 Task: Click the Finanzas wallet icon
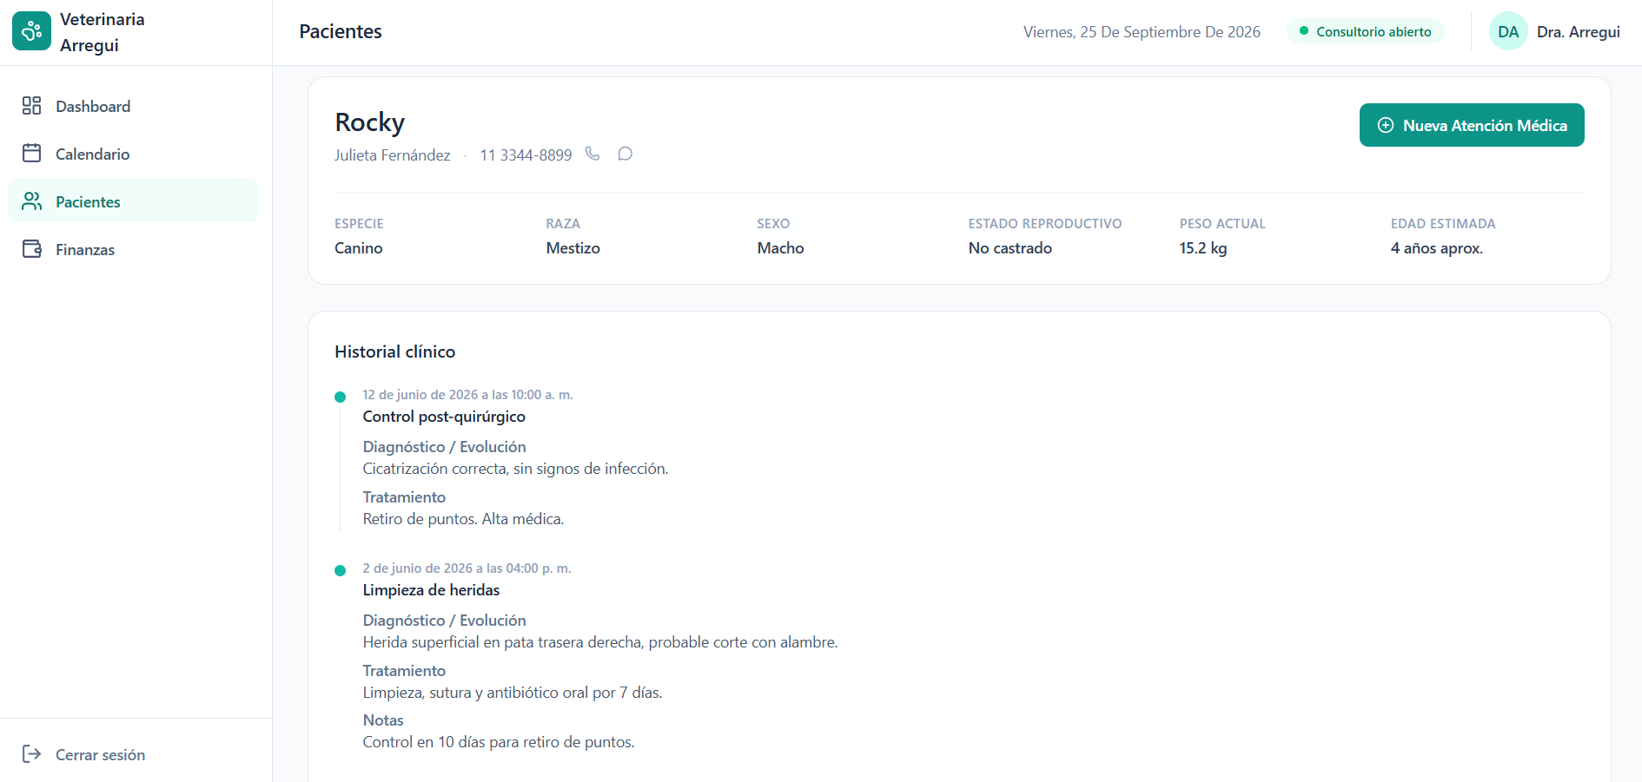click(x=31, y=249)
